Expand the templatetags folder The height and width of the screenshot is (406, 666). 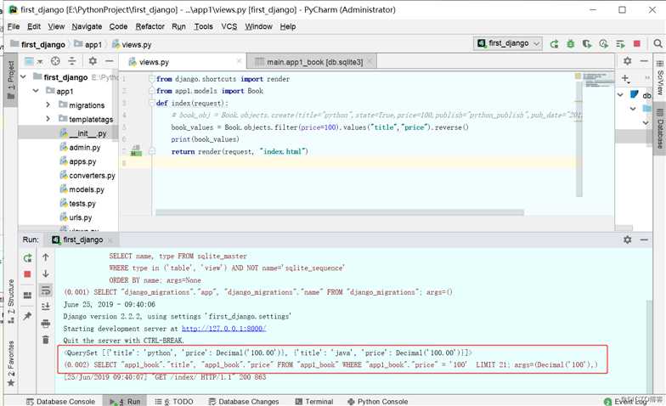(x=48, y=119)
